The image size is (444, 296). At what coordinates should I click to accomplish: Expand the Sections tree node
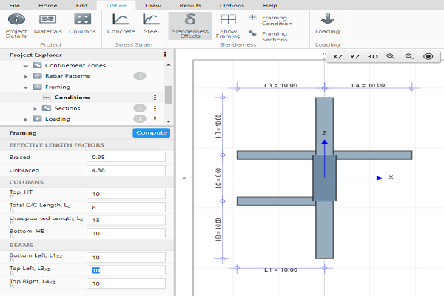click(34, 108)
